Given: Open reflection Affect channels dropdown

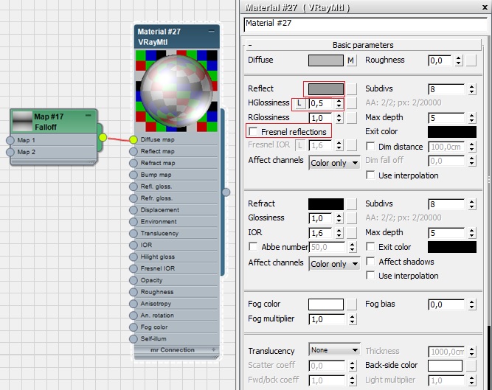Looking at the screenshot, I should click(334, 163).
